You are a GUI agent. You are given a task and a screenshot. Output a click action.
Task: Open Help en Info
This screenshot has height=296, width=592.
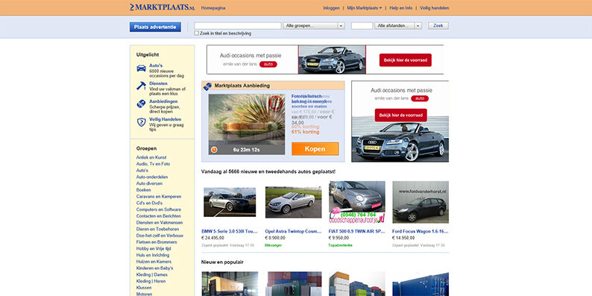click(401, 8)
